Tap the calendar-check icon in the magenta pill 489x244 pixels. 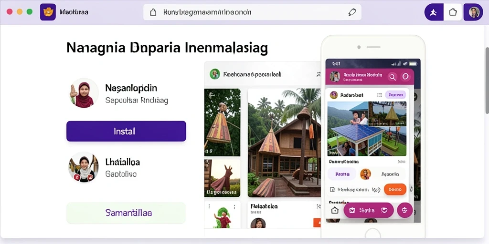coord(352,210)
